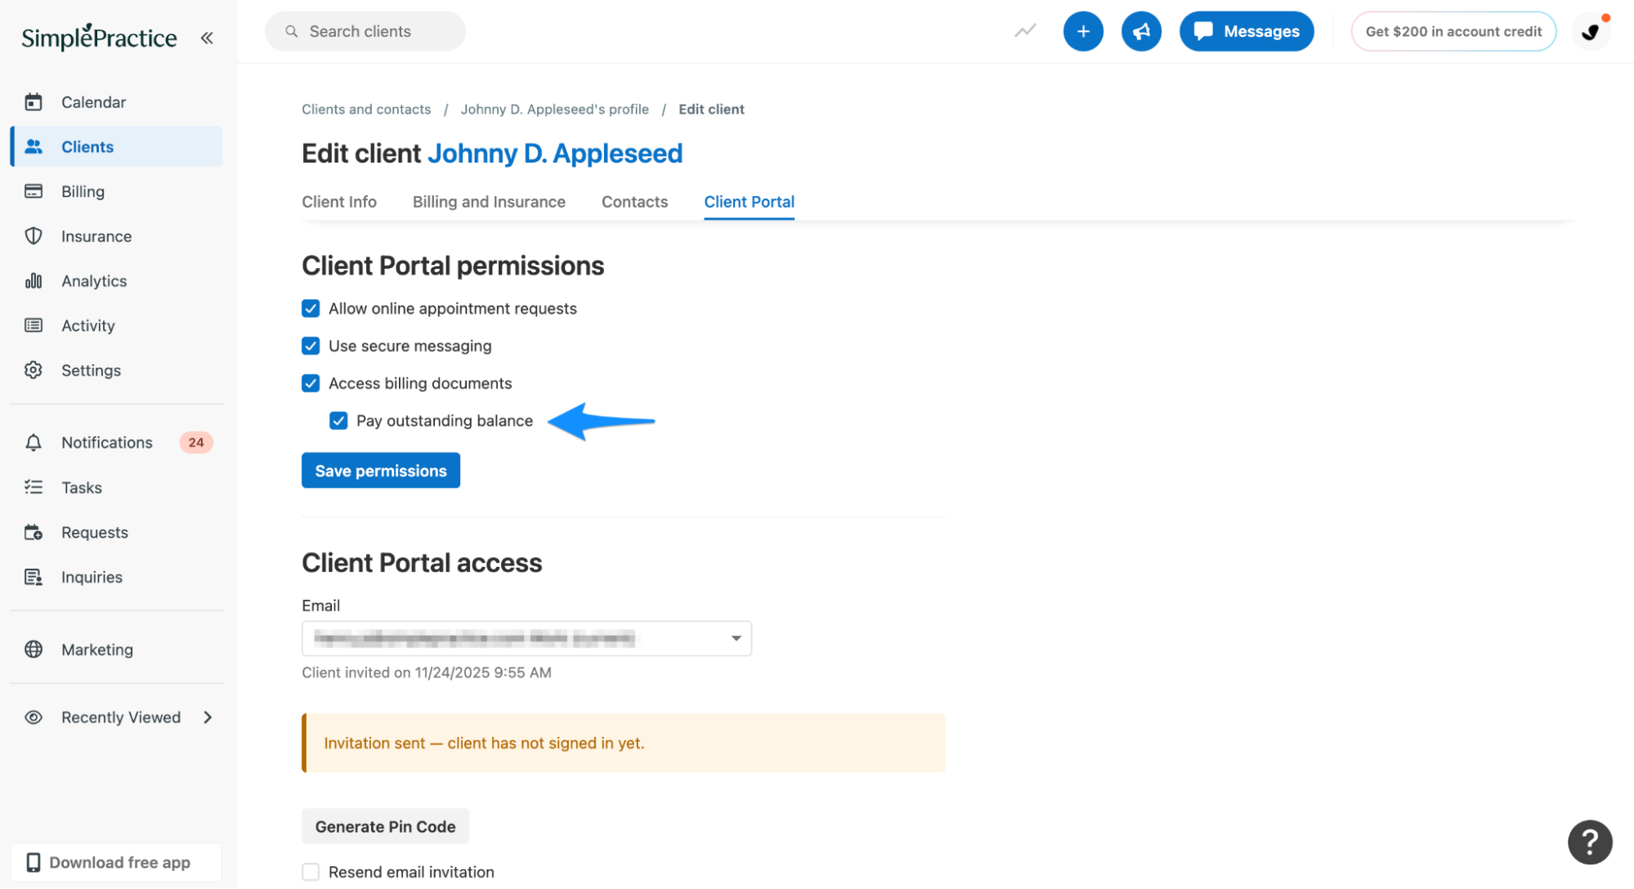Open the Contacts tab
The height and width of the screenshot is (889, 1634).
point(634,202)
